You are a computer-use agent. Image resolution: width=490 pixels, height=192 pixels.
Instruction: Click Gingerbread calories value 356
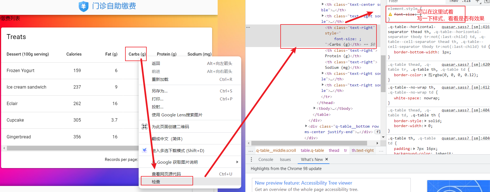tap(77, 137)
